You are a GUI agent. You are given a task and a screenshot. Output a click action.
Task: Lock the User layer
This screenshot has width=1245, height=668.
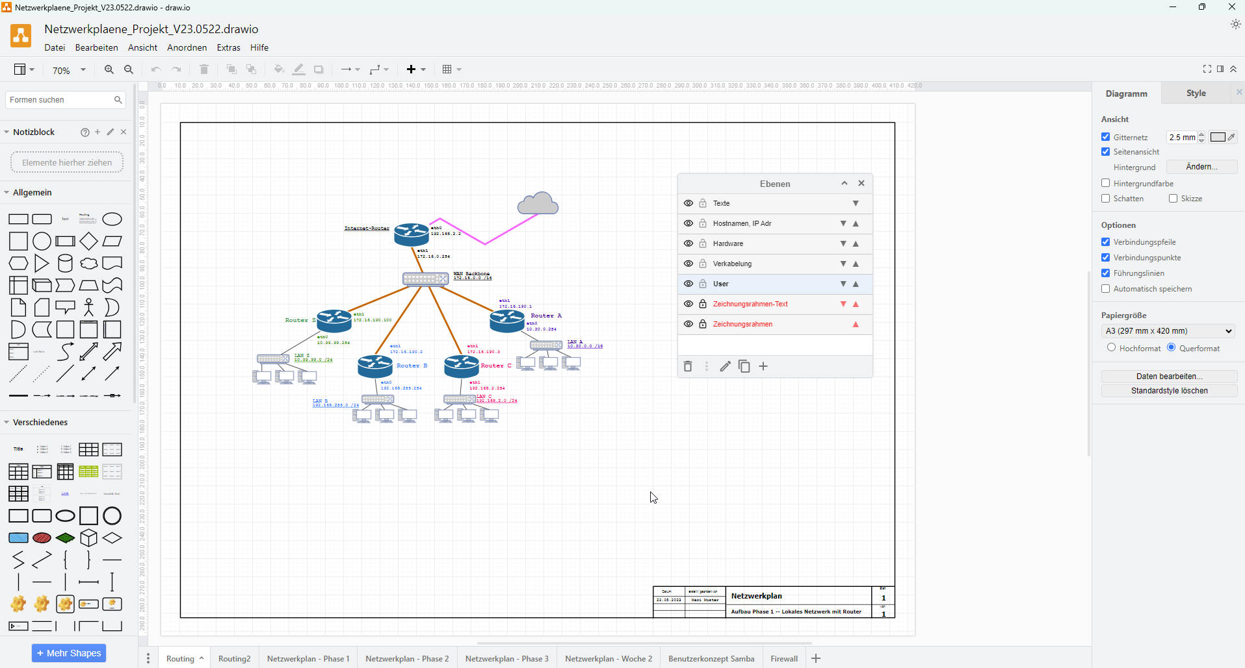point(703,284)
